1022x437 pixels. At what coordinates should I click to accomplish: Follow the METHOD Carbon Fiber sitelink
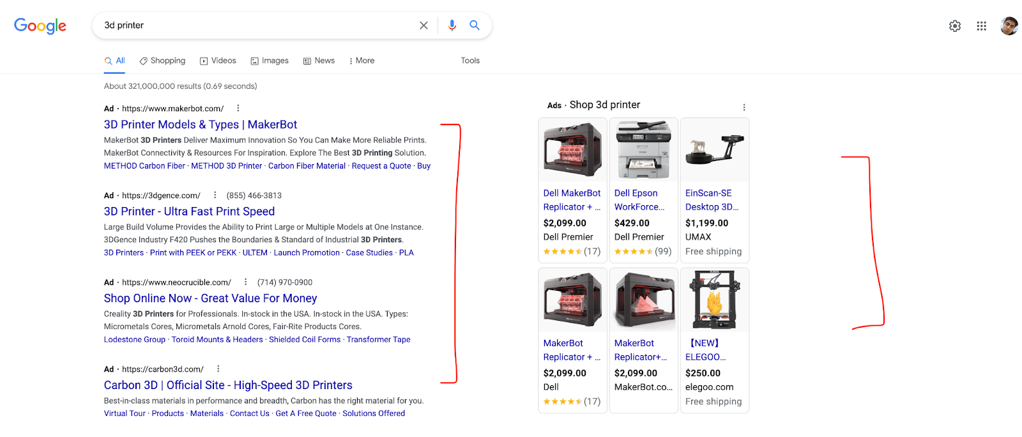point(144,166)
